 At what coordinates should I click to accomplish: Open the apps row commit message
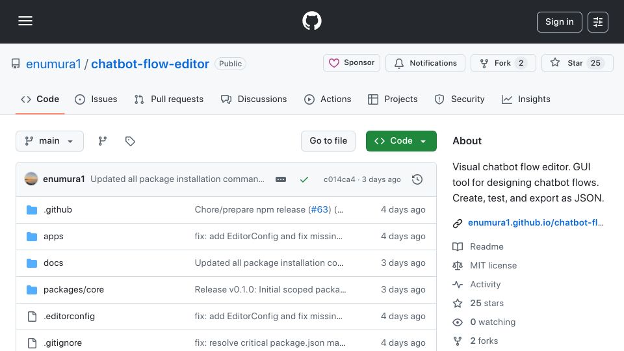coord(268,237)
